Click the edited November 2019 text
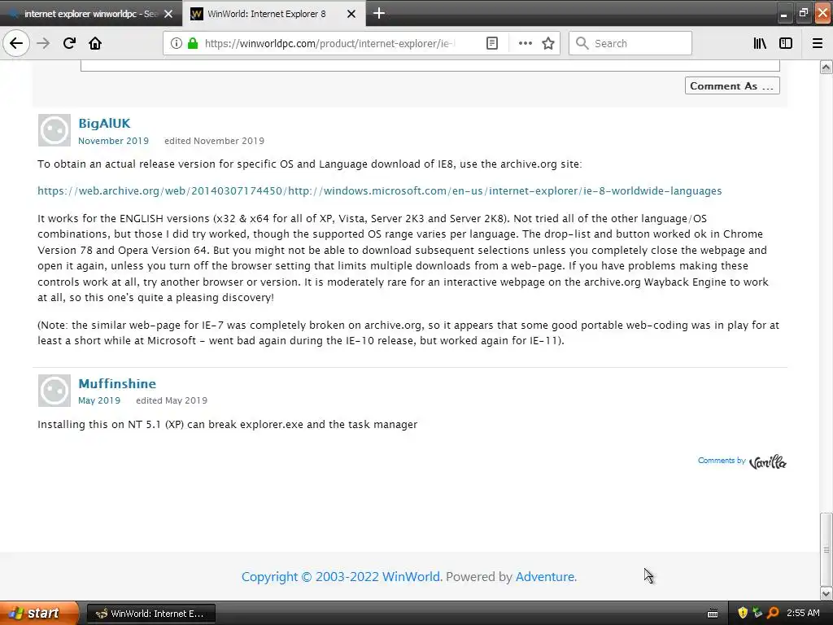The image size is (833, 625). pos(214,141)
